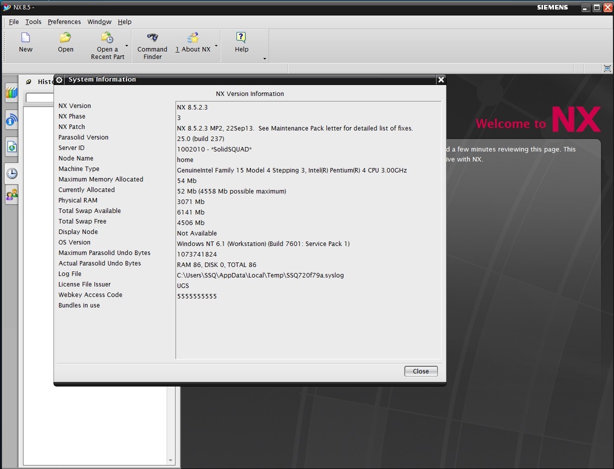
Task: Select the 'Node Name' label
Action: coord(76,158)
